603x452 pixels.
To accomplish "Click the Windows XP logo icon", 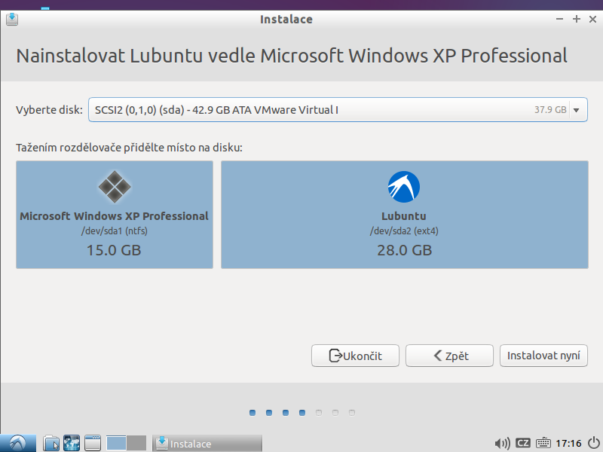I will pos(115,187).
